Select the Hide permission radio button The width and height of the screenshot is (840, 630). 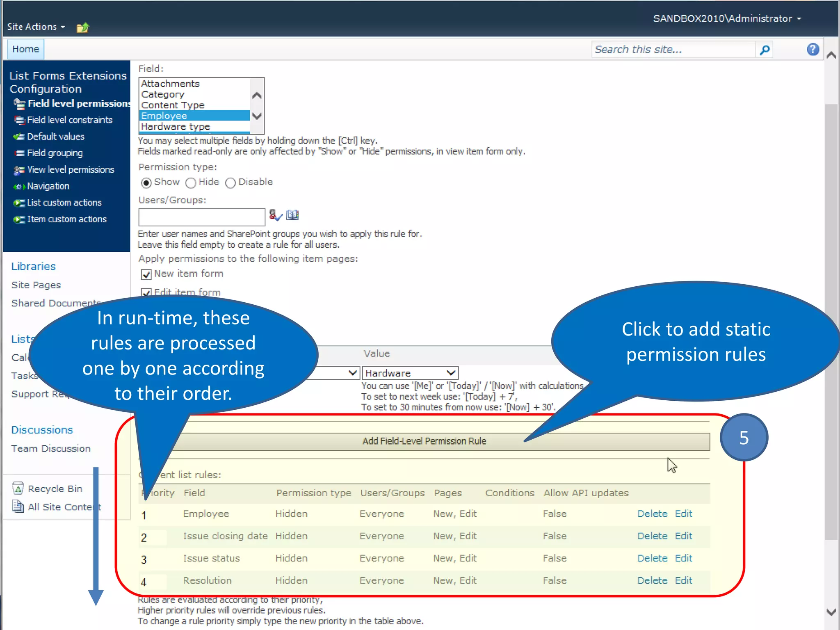[191, 183]
